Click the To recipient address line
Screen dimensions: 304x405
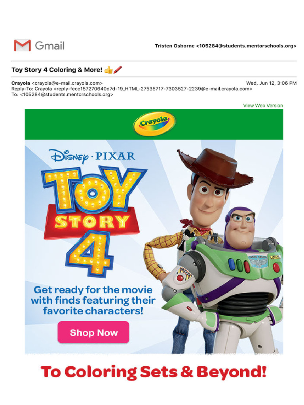pyautogui.click(x=63, y=95)
